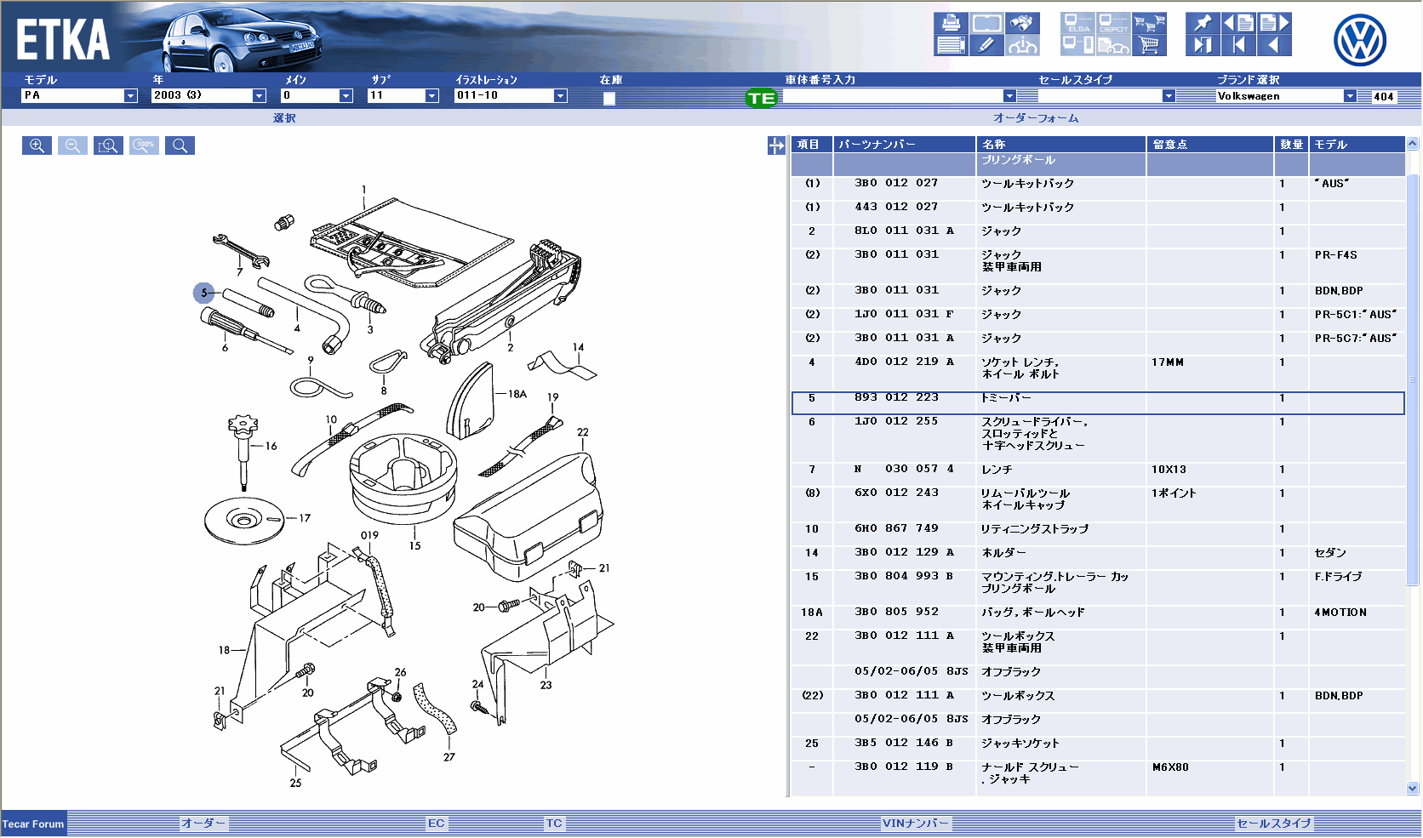The image size is (1423, 838).
Task: Click the parts list scroll down arrow
Action: point(1413,789)
